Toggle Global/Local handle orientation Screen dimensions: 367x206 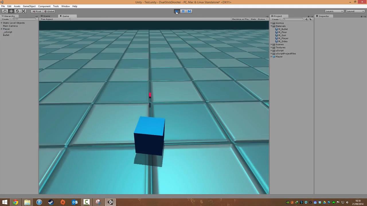pyautogui.click(x=49, y=11)
